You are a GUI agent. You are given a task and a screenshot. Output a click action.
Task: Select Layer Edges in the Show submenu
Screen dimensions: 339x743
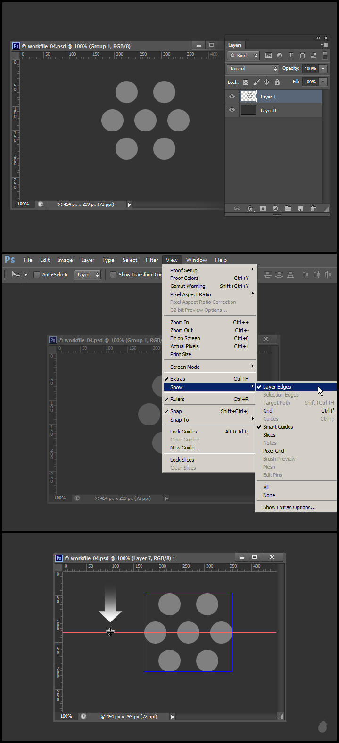[277, 387]
